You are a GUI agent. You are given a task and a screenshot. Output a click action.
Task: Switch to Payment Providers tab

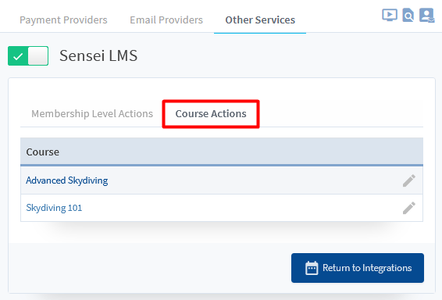pyautogui.click(x=63, y=20)
